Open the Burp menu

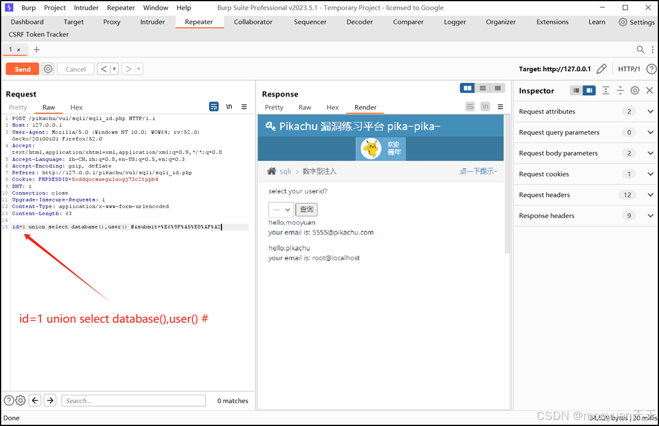coord(28,8)
